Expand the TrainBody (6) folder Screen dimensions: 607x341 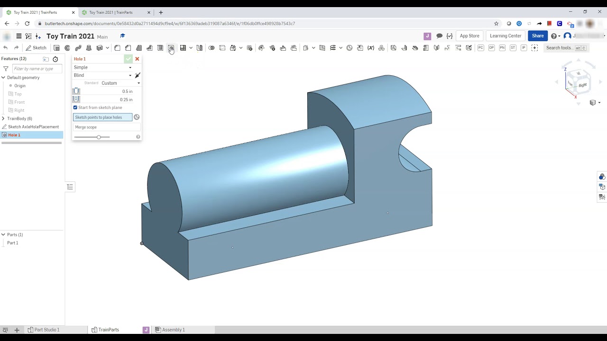pos(3,118)
